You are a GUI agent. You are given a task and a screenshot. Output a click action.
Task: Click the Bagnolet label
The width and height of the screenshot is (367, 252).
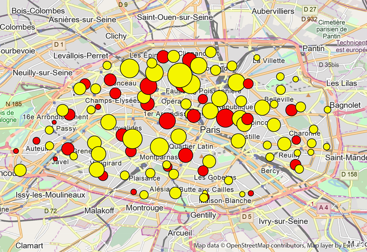tap(345, 105)
